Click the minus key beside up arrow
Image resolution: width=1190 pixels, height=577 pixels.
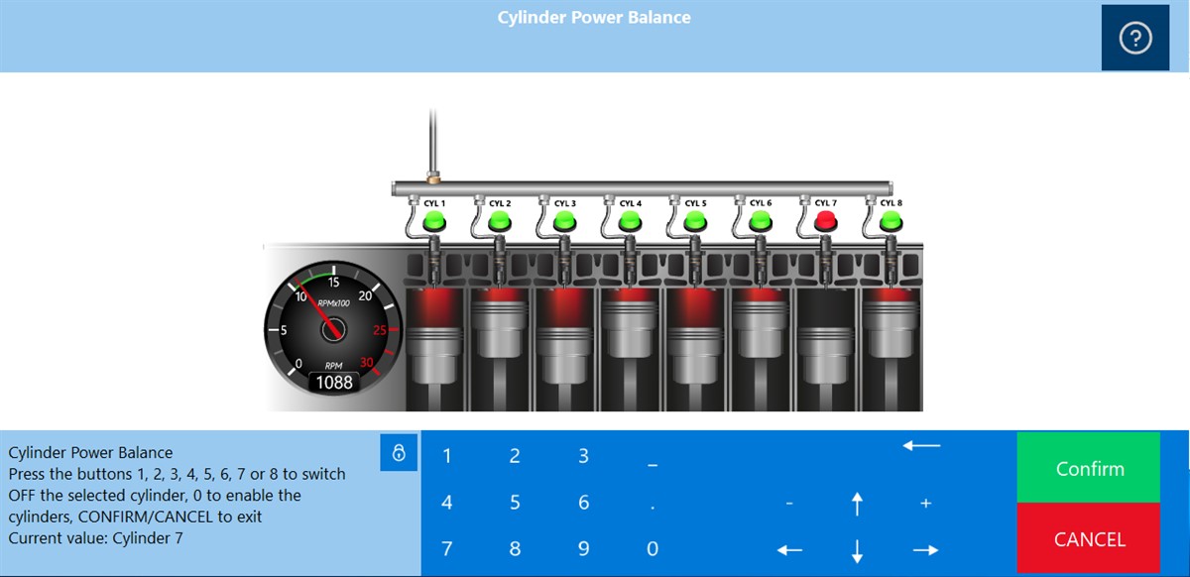coord(789,504)
